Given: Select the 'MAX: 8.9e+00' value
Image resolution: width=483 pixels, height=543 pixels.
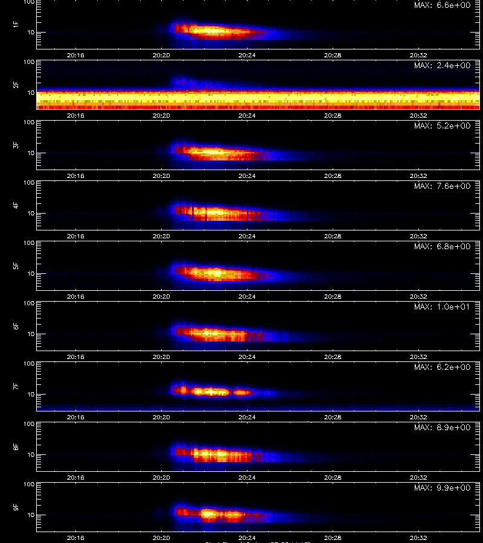Looking at the screenshot, I should point(442,427).
